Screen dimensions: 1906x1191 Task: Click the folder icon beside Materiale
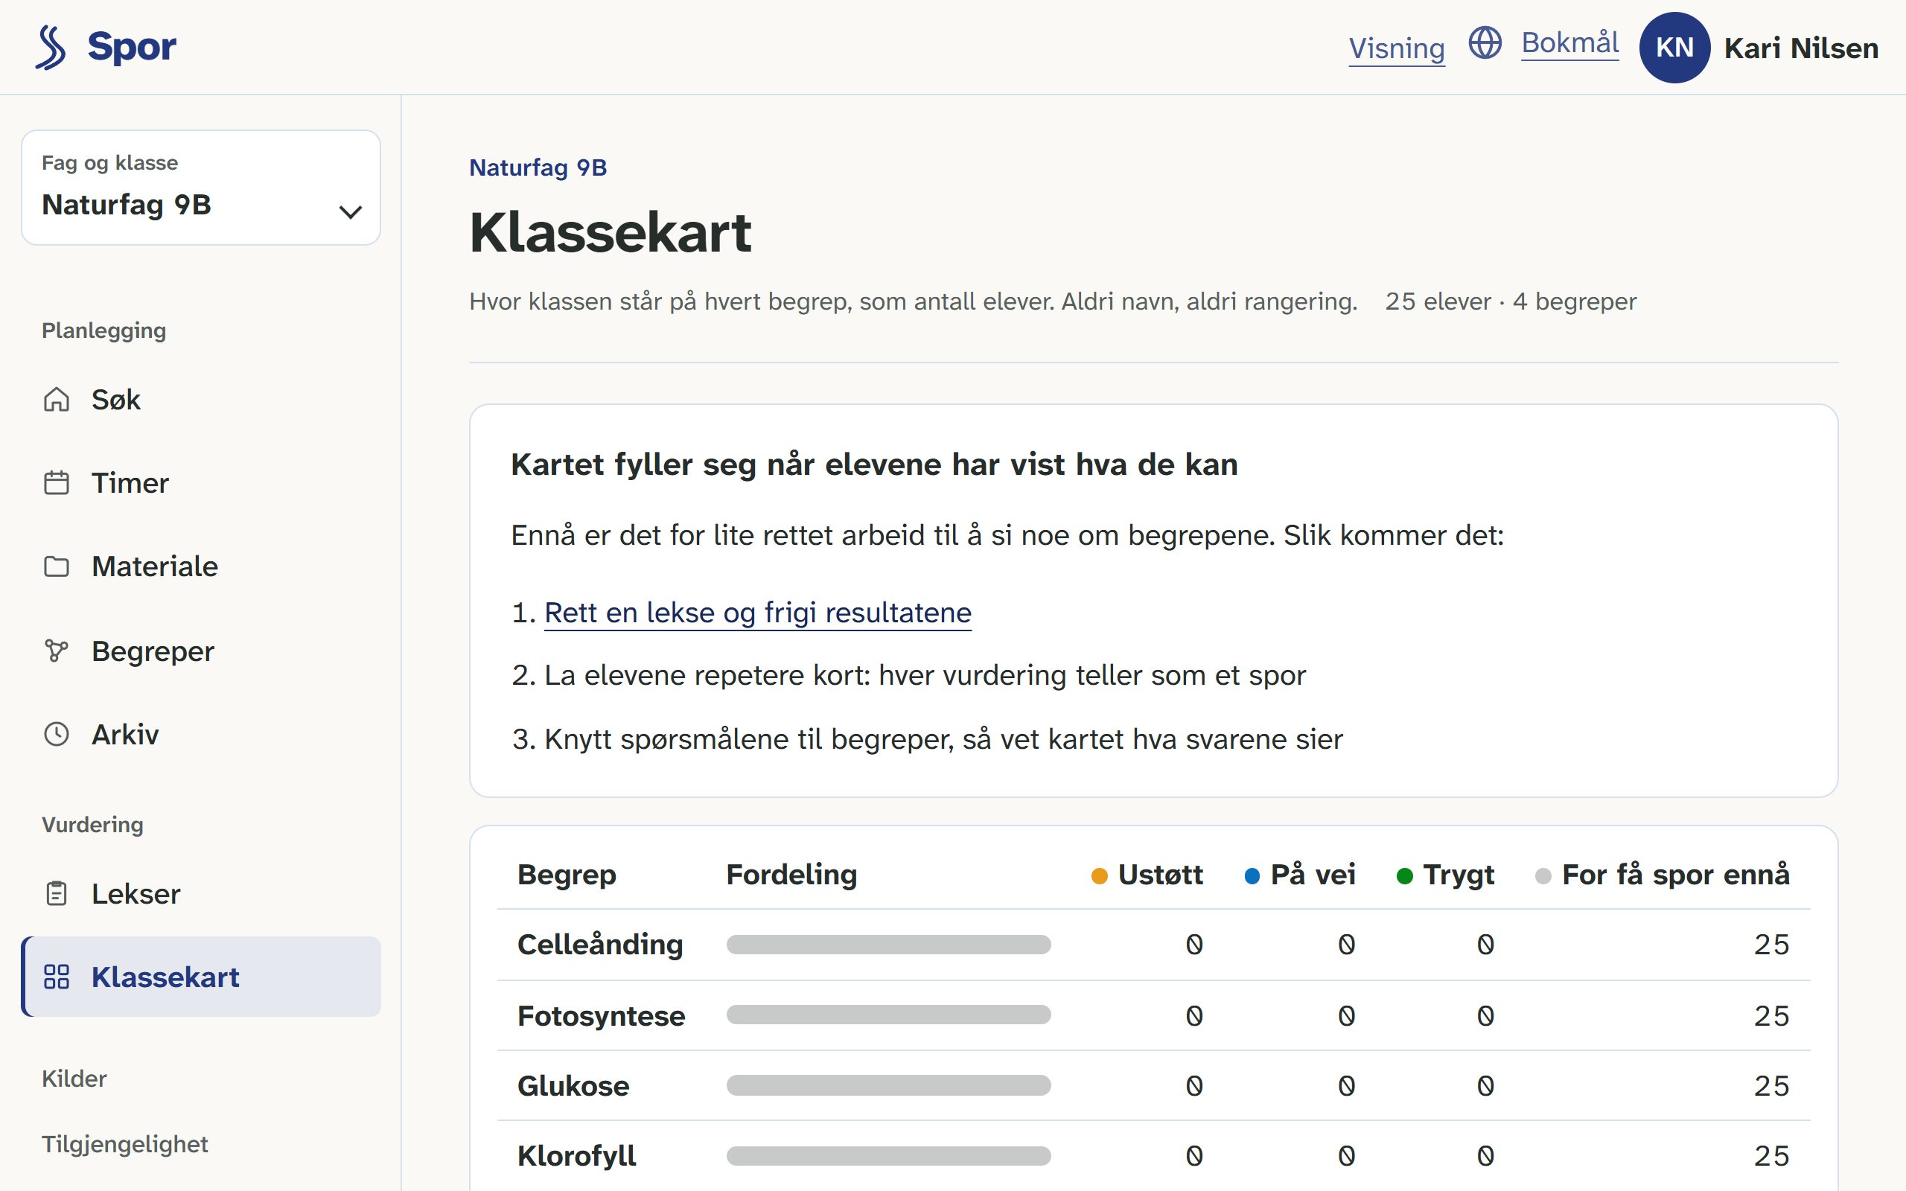click(57, 566)
